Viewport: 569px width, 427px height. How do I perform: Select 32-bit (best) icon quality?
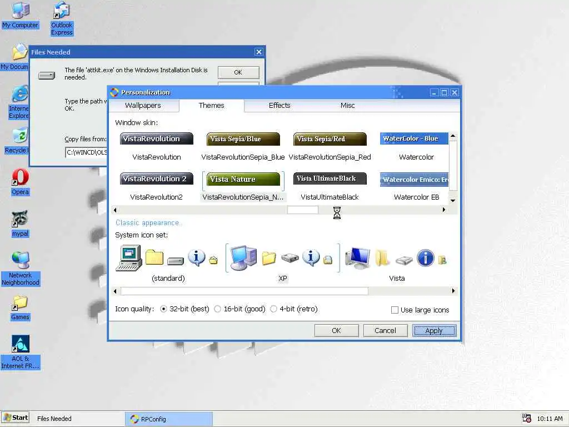click(163, 309)
